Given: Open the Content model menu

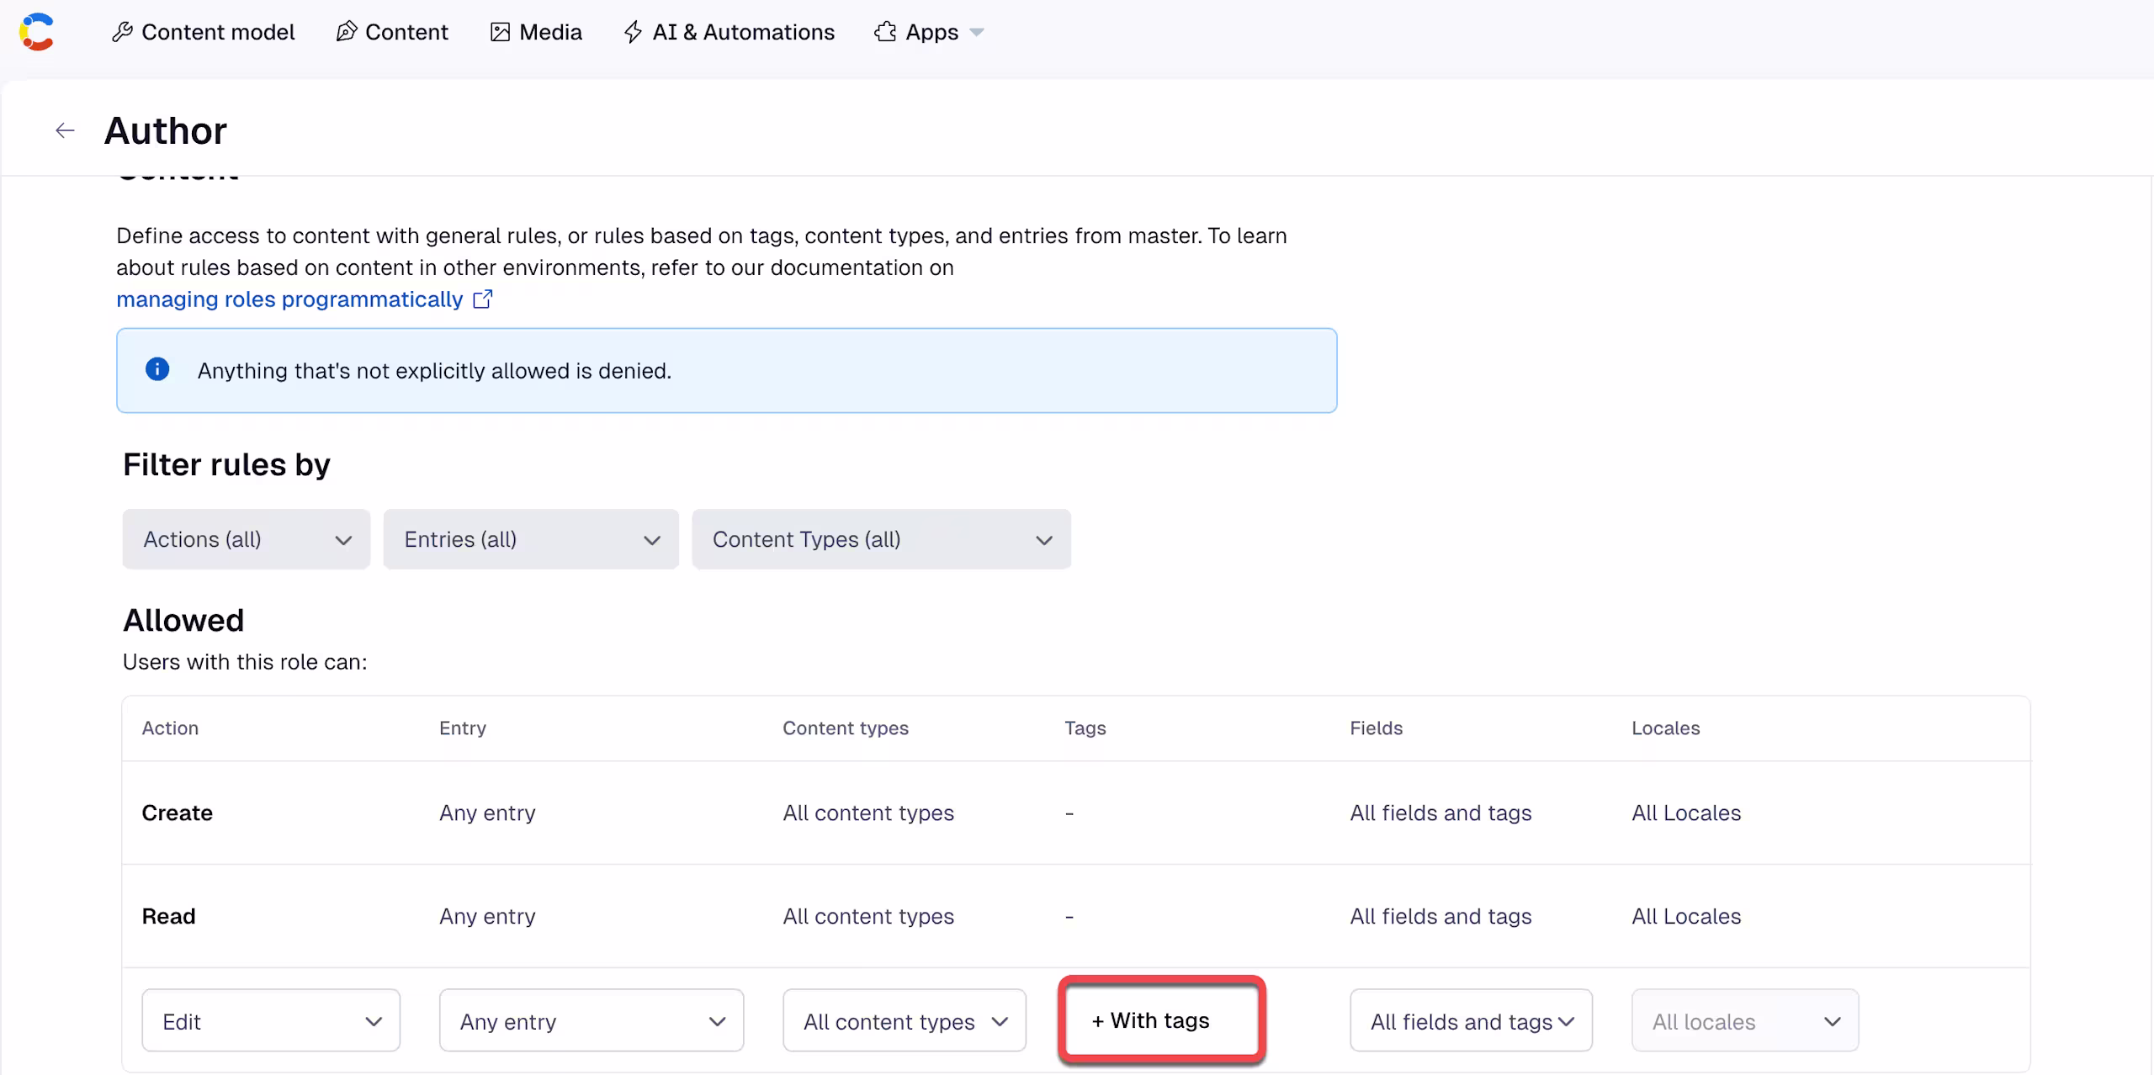Looking at the screenshot, I should pyautogui.click(x=203, y=32).
